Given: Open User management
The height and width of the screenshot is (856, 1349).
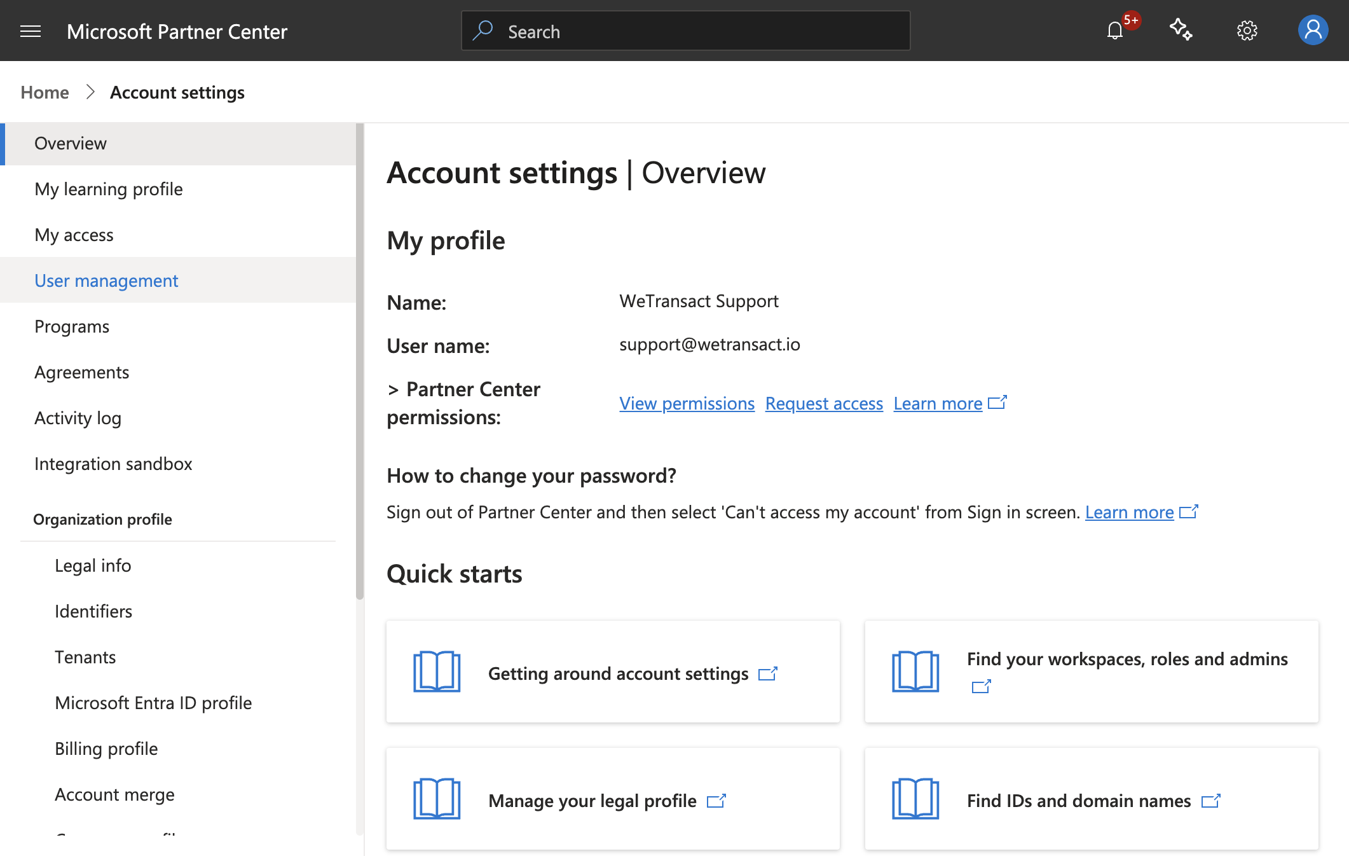Looking at the screenshot, I should tap(178, 280).
